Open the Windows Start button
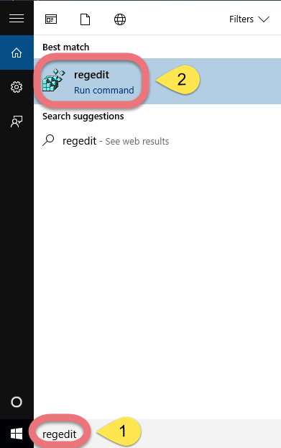Viewport: 281px width, 448px height. [x=17, y=434]
